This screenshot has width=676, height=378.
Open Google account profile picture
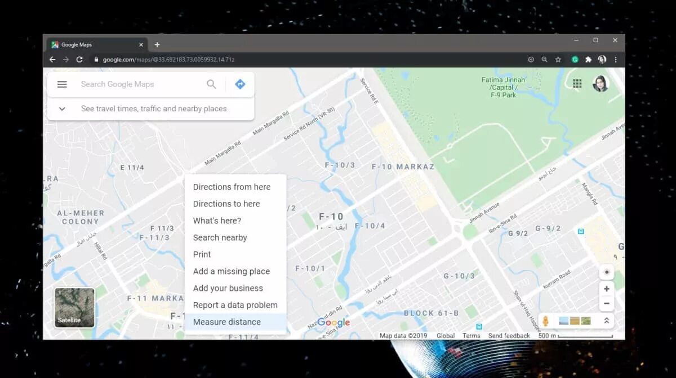(x=601, y=84)
